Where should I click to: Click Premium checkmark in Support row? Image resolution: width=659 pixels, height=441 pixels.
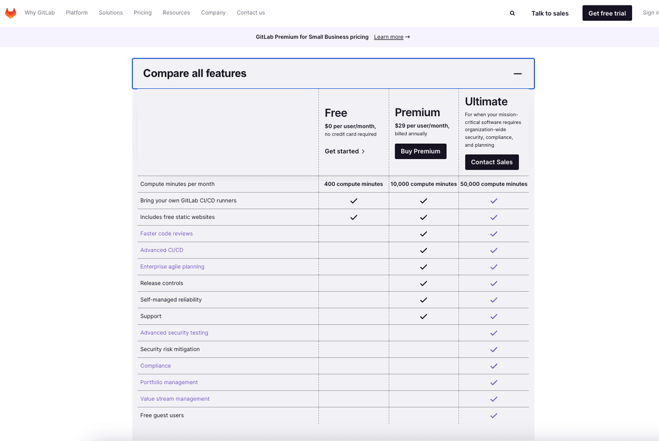[423, 316]
